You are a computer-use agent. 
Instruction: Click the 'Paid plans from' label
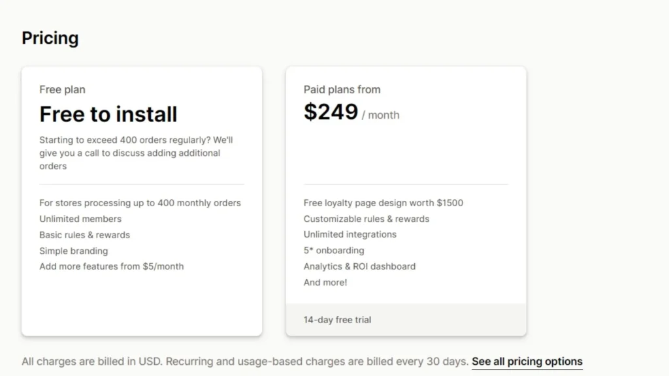click(342, 89)
